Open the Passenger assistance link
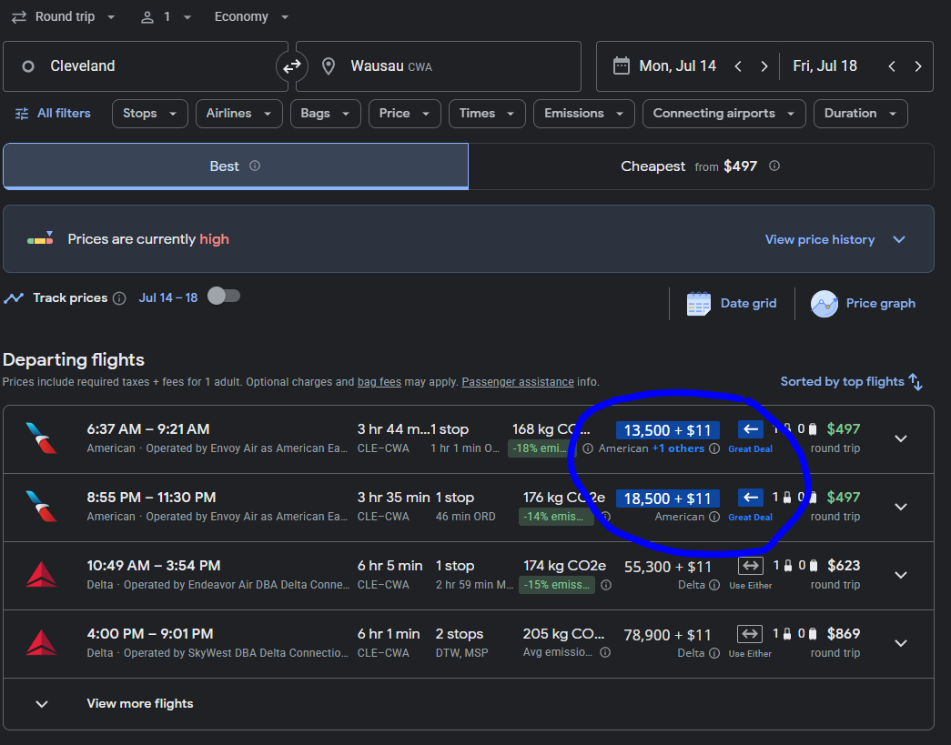The width and height of the screenshot is (951, 745). [x=517, y=382]
